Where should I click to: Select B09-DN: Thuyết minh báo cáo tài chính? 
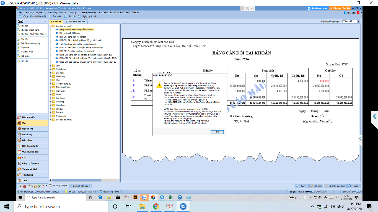(x=77, y=51)
